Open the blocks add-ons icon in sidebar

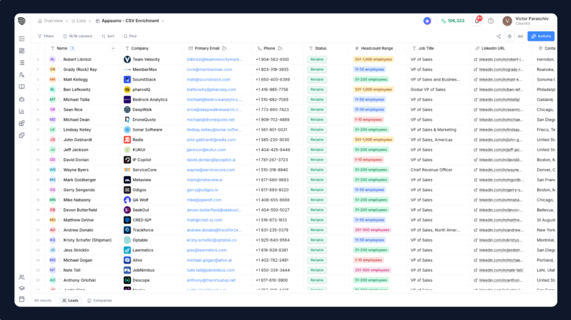(22, 124)
